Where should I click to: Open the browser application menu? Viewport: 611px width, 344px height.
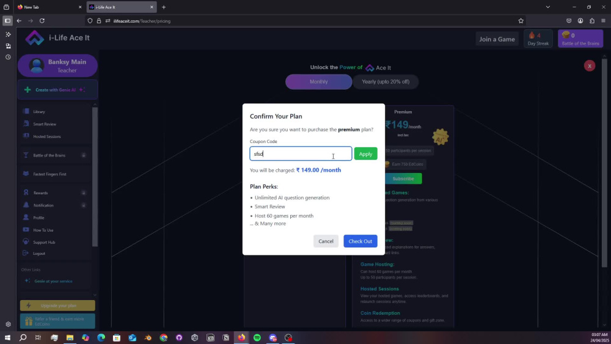click(x=603, y=21)
